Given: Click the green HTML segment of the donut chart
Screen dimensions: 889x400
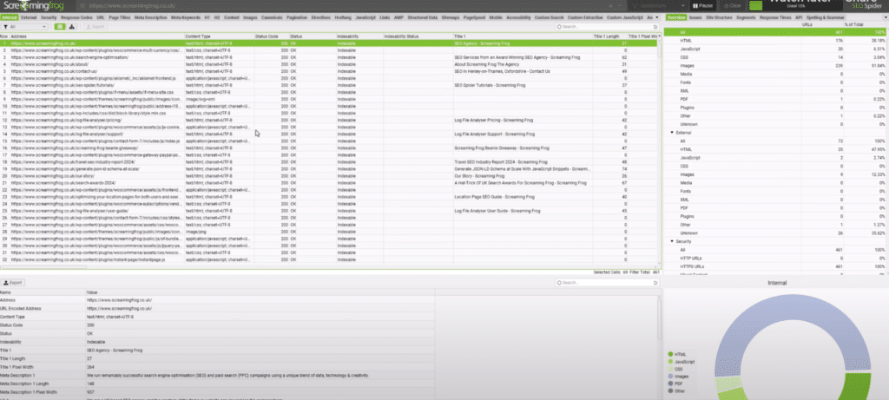Looking at the screenshot, I should [857, 386].
